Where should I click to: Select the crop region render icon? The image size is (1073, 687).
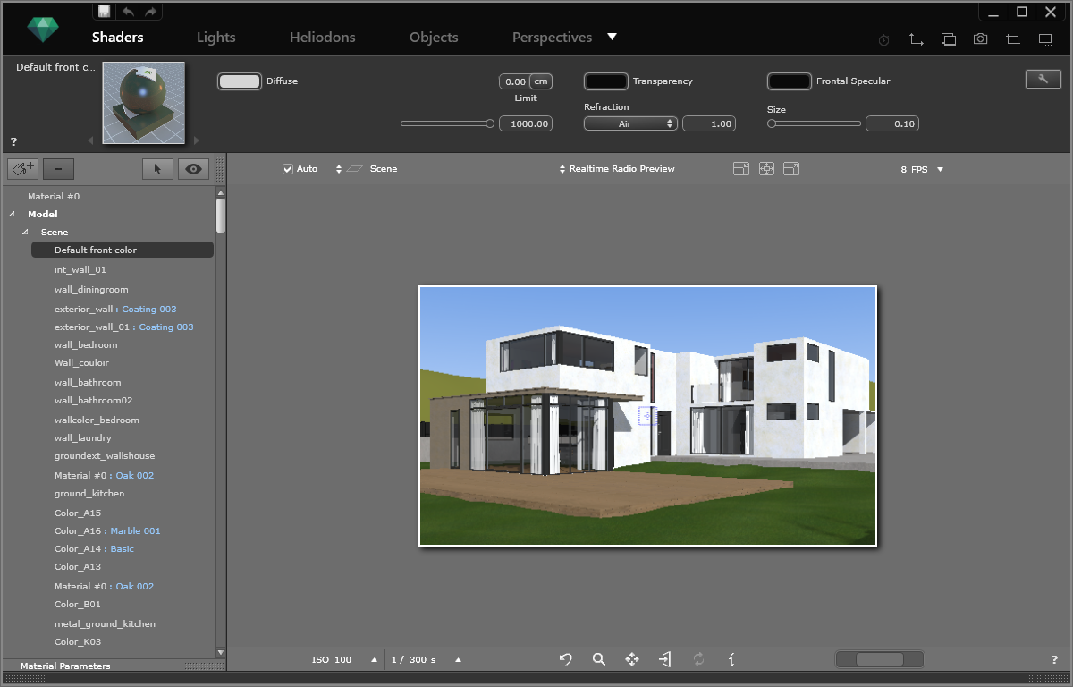point(1013,39)
